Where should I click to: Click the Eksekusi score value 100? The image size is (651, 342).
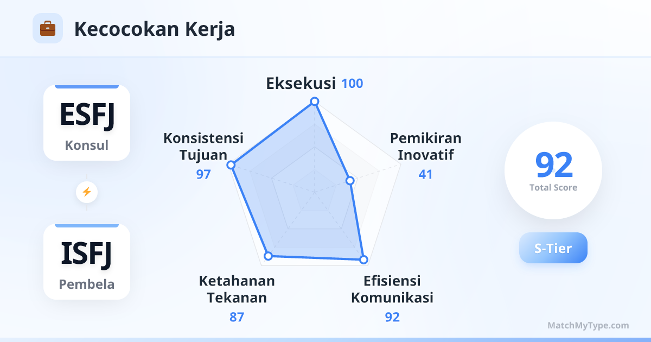click(x=352, y=84)
